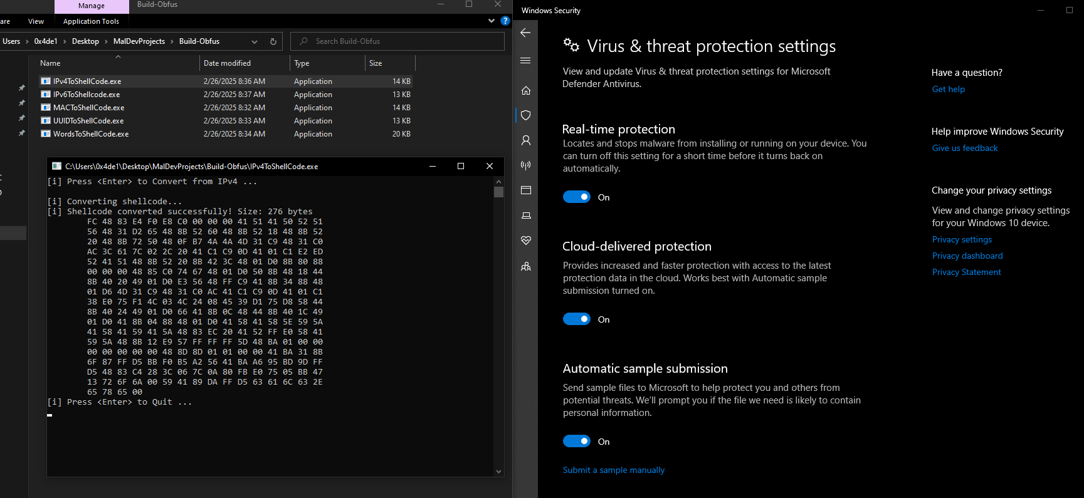This screenshot has width=1084, height=498.
Task: Click the console scrollbar down arrow
Action: [x=498, y=472]
